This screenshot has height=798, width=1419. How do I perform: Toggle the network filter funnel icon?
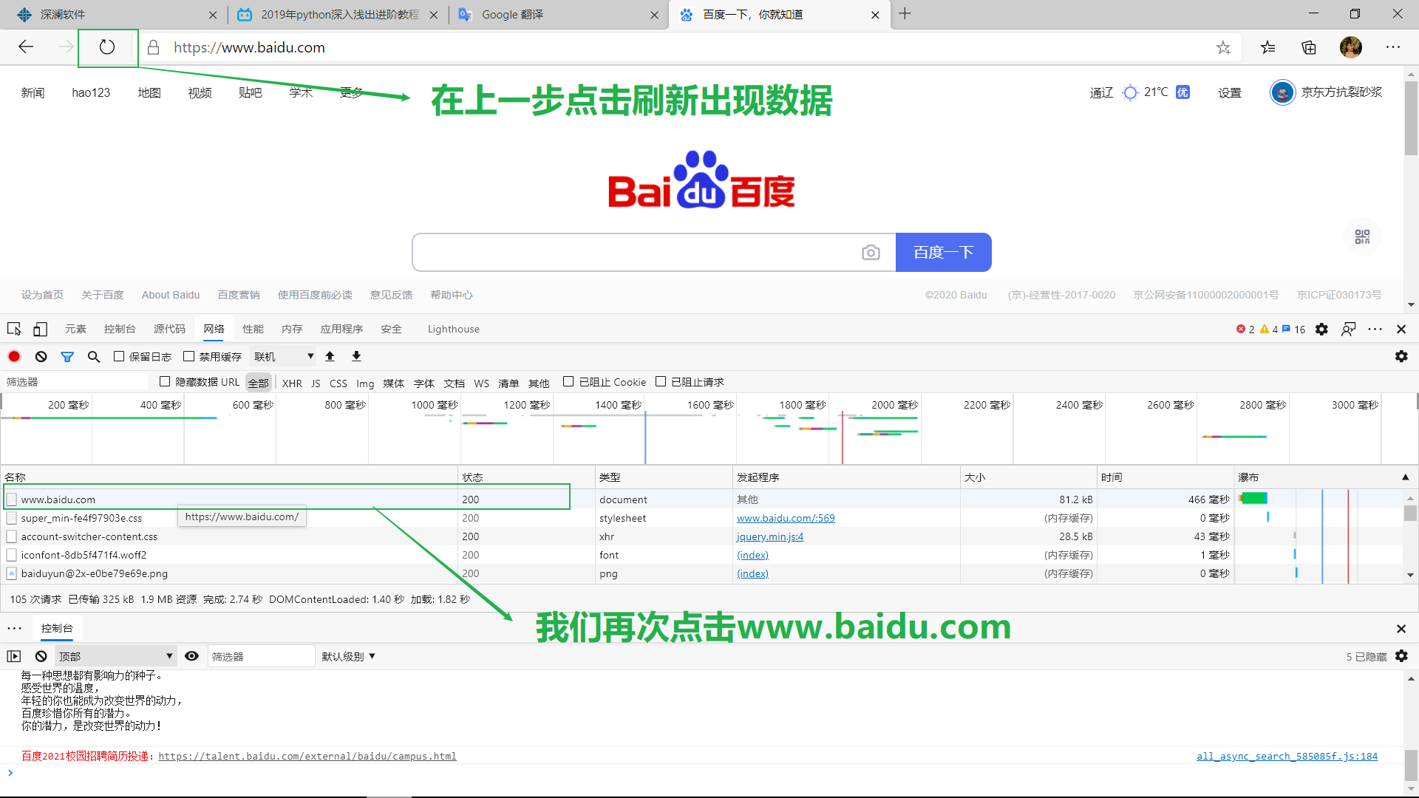pos(67,357)
